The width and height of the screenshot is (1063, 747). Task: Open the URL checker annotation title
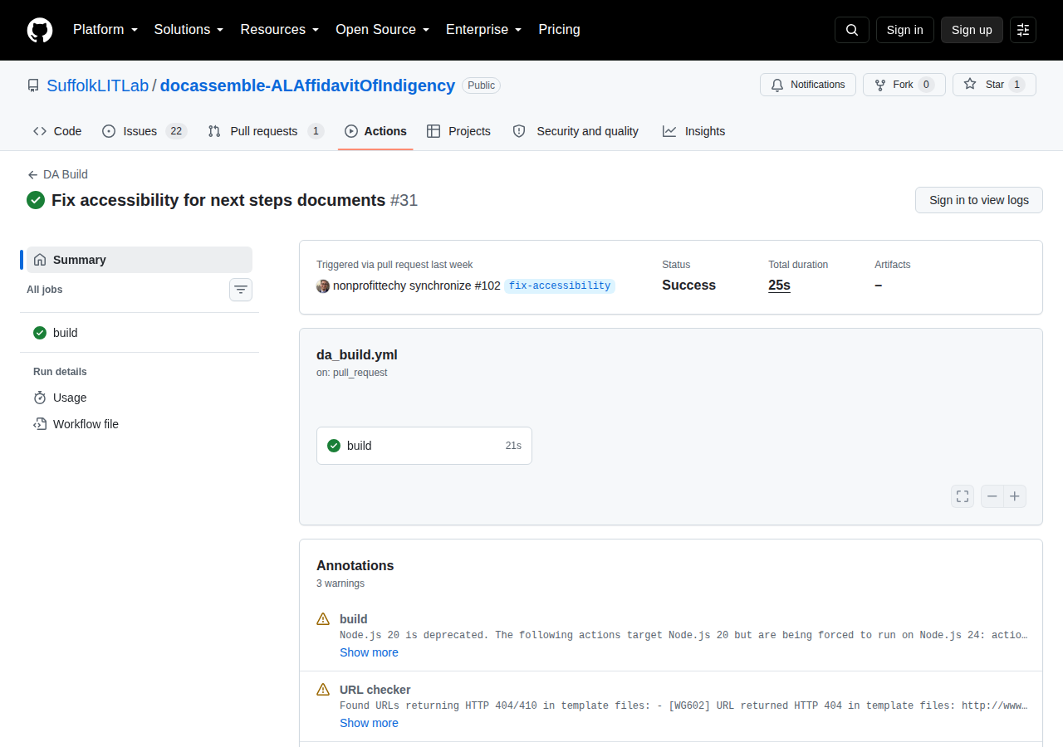click(375, 690)
